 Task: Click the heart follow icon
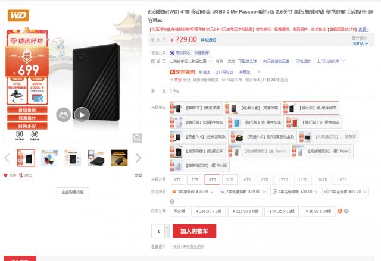(x=5, y=175)
